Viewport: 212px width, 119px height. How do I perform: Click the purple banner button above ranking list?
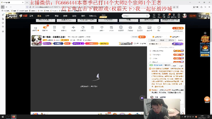click(x=178, y=44)
